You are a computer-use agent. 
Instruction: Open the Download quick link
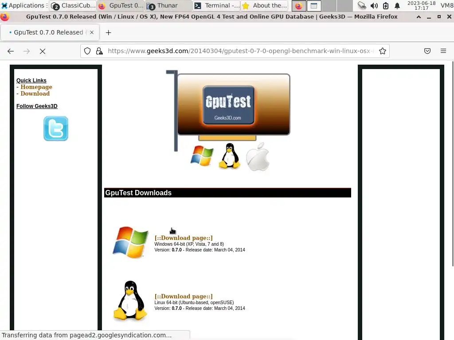[x=35, y=94]
